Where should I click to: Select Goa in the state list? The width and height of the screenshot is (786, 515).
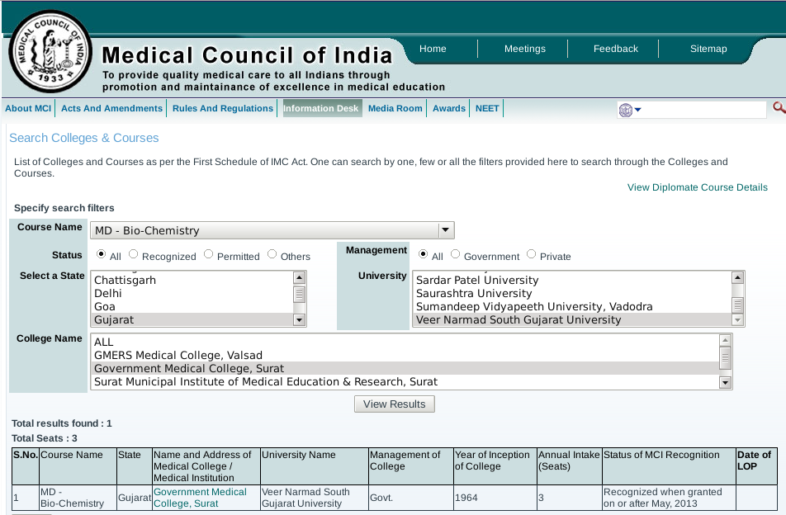pyautogui.click(x=105, y=306)
